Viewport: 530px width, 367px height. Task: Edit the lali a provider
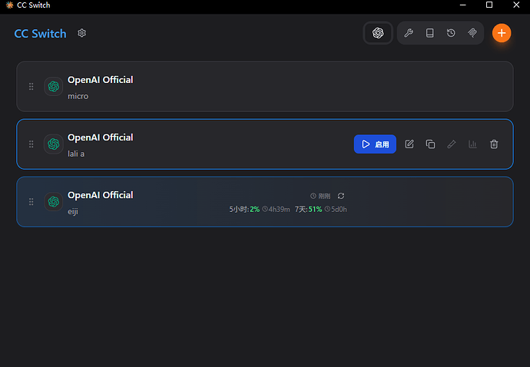(409, 144)
